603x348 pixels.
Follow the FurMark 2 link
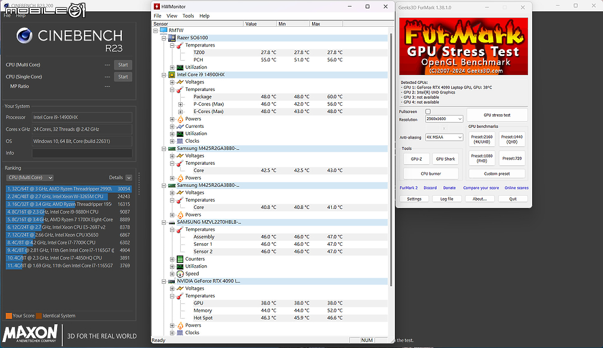(409, 188)
